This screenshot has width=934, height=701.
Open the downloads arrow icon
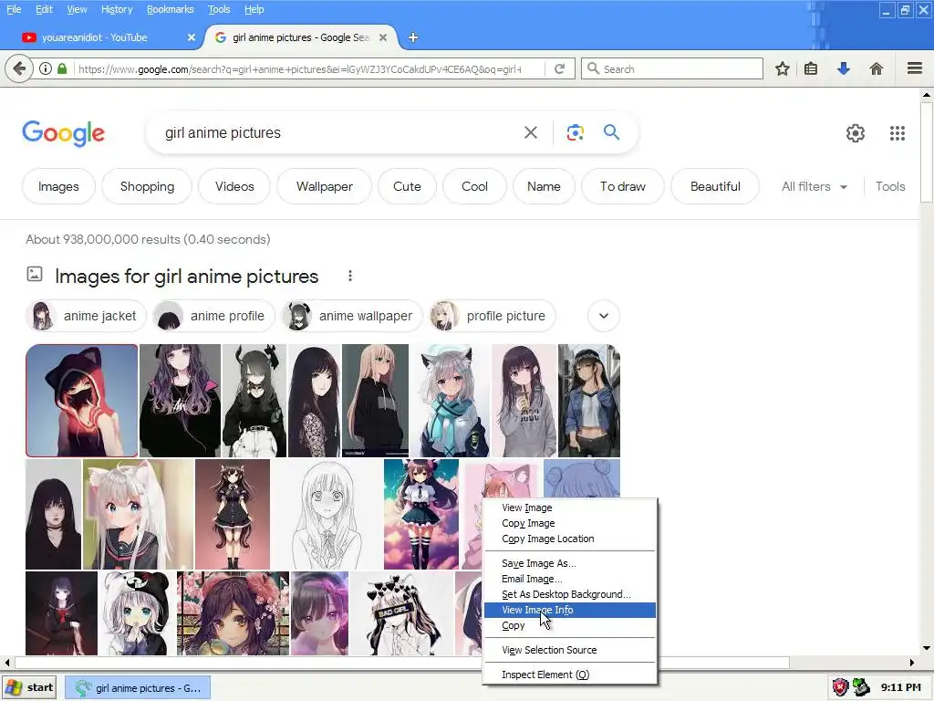(843, 68)
